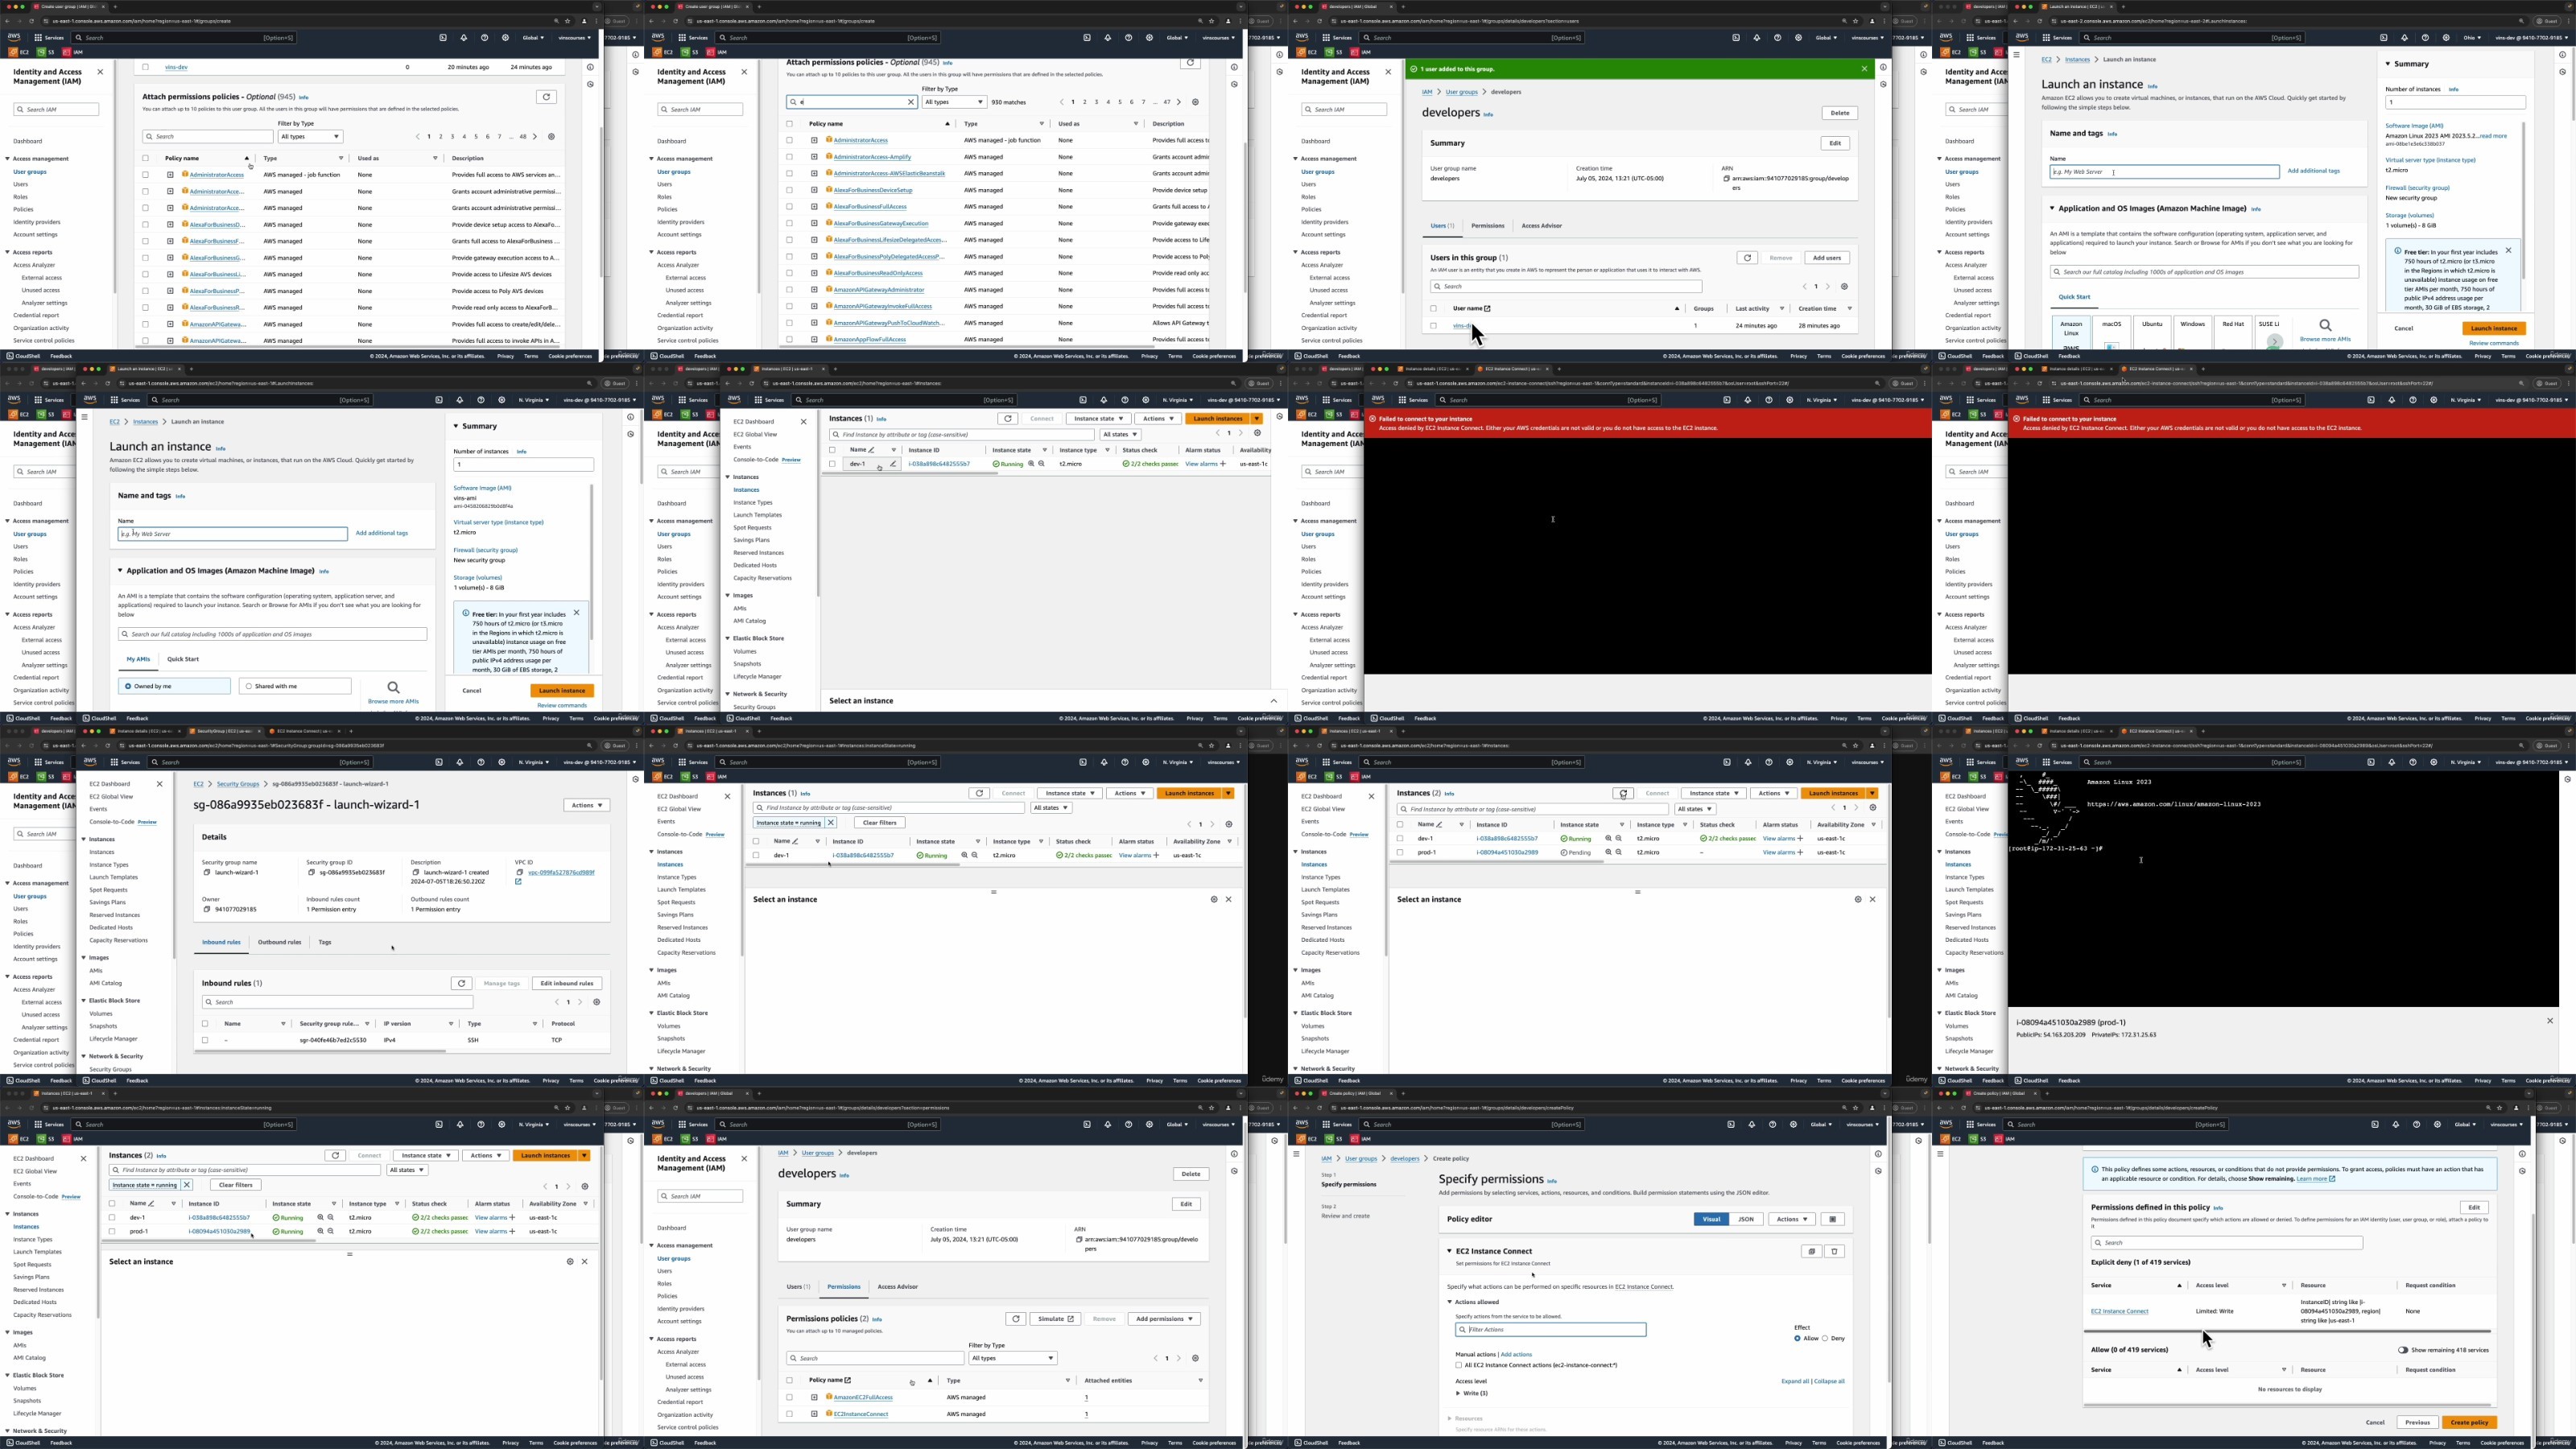Check All EC2 Instance Connect actions checkbox
The width and height of the screenshot is (2576, 1449).
pyautogui.click(x=1458, y=1365)
